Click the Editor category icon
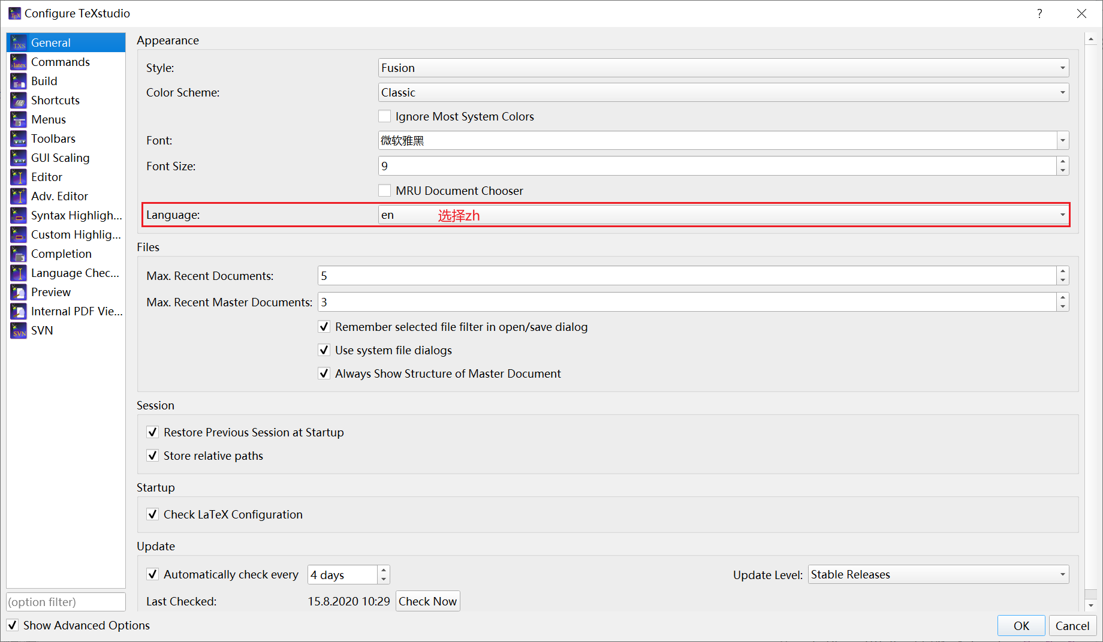 (x=19, y=177)
